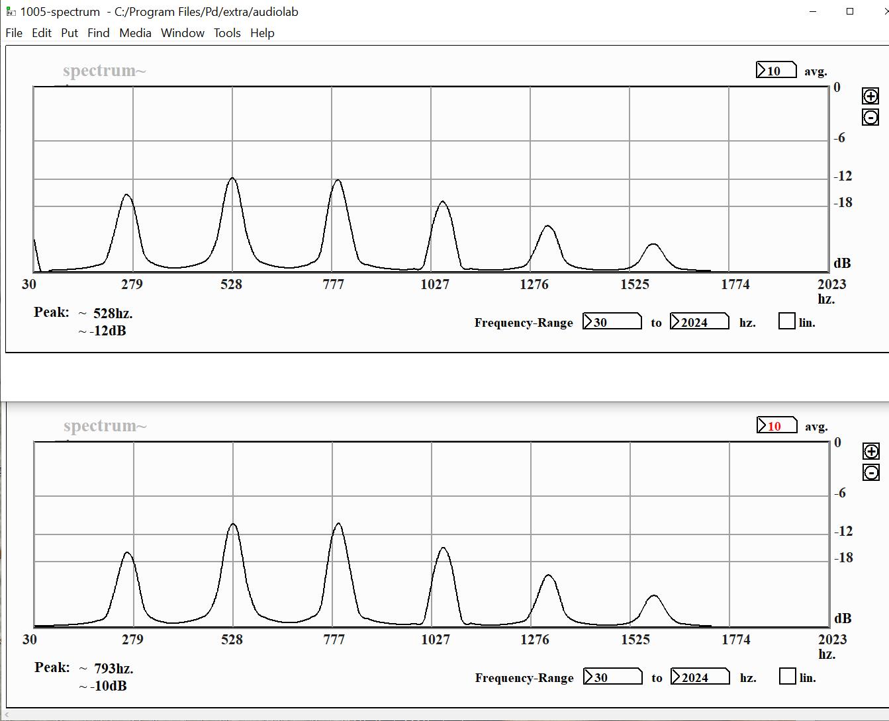Image resolution: width=889 pixels, height=721 pixels.
Task: Click the 2024 Frequency-Range field of the bottom spectrum
Action: coord(700,676)
